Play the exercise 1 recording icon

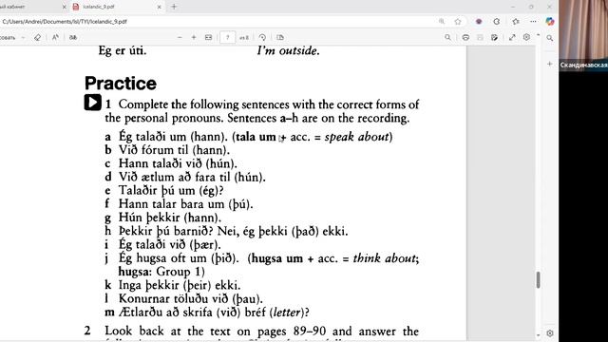click(x=93, y=103)
